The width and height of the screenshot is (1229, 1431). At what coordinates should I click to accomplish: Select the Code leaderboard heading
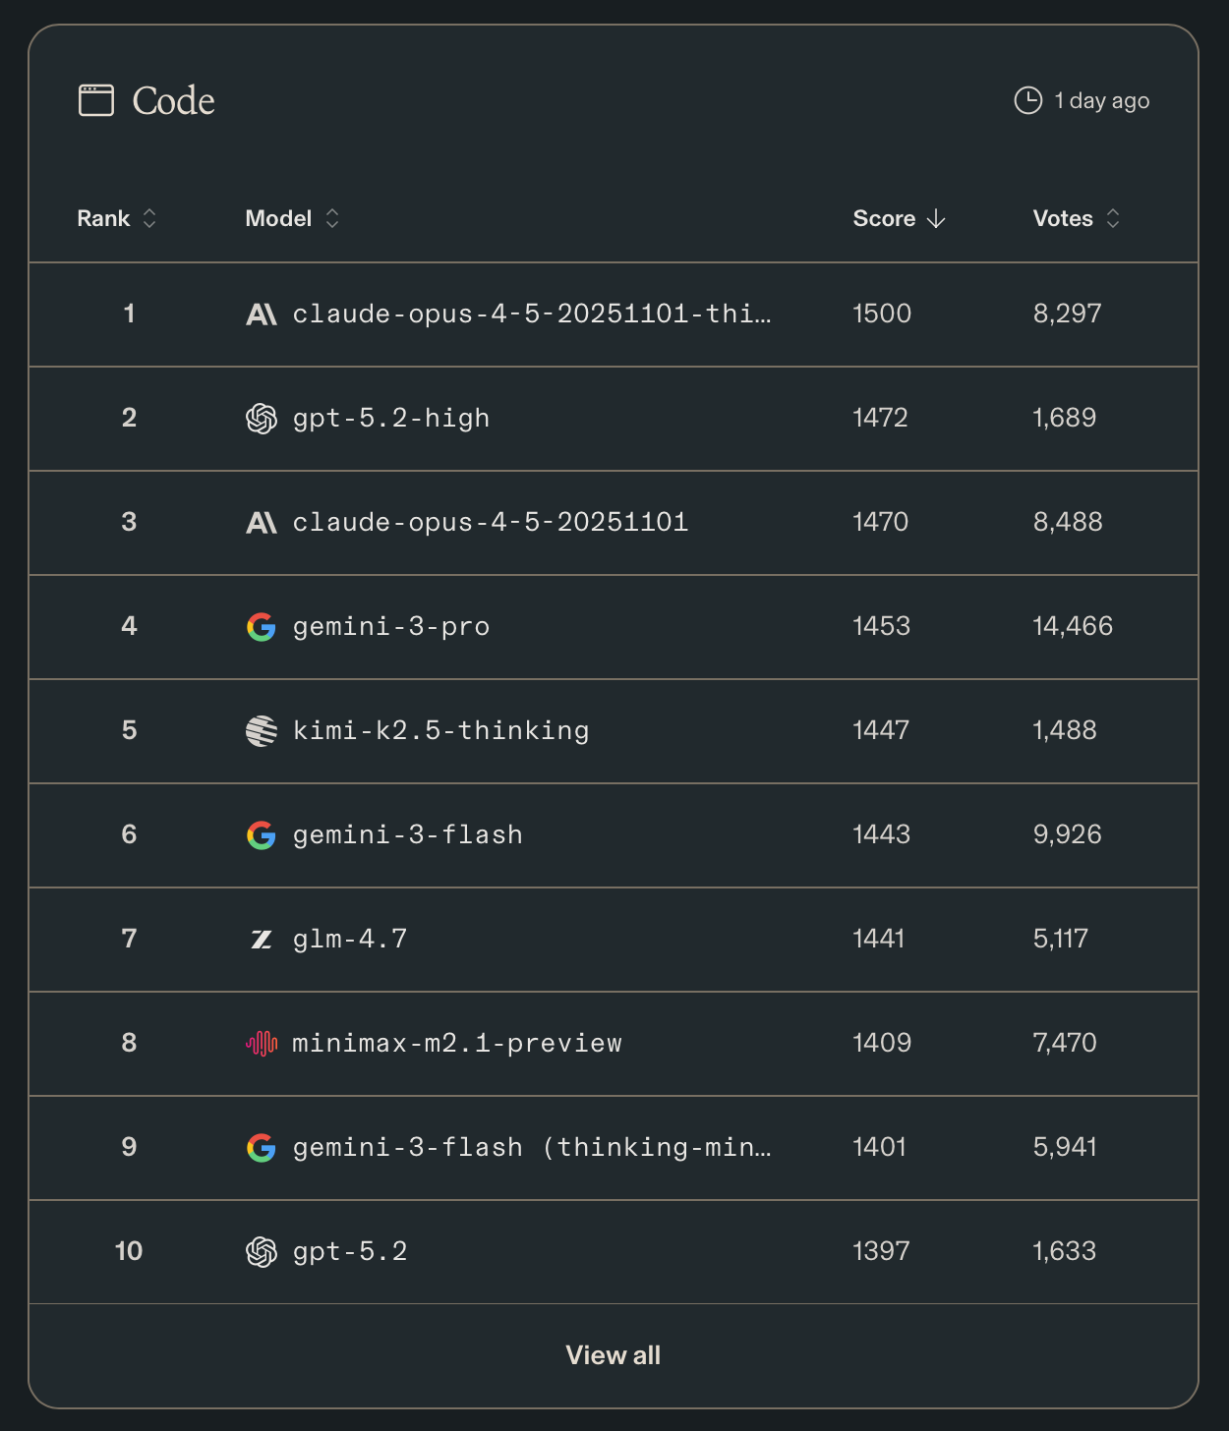coord(174,99)
